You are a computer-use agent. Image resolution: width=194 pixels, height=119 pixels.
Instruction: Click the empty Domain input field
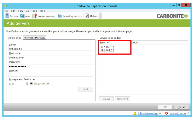pos(51,75)
